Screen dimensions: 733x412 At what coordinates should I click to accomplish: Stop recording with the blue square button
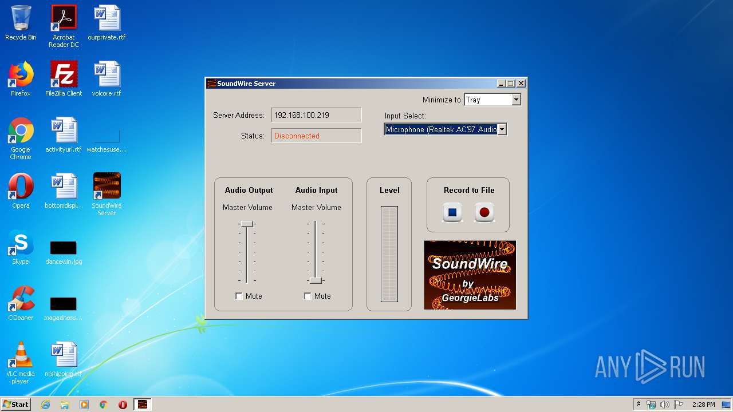[452, 212]
